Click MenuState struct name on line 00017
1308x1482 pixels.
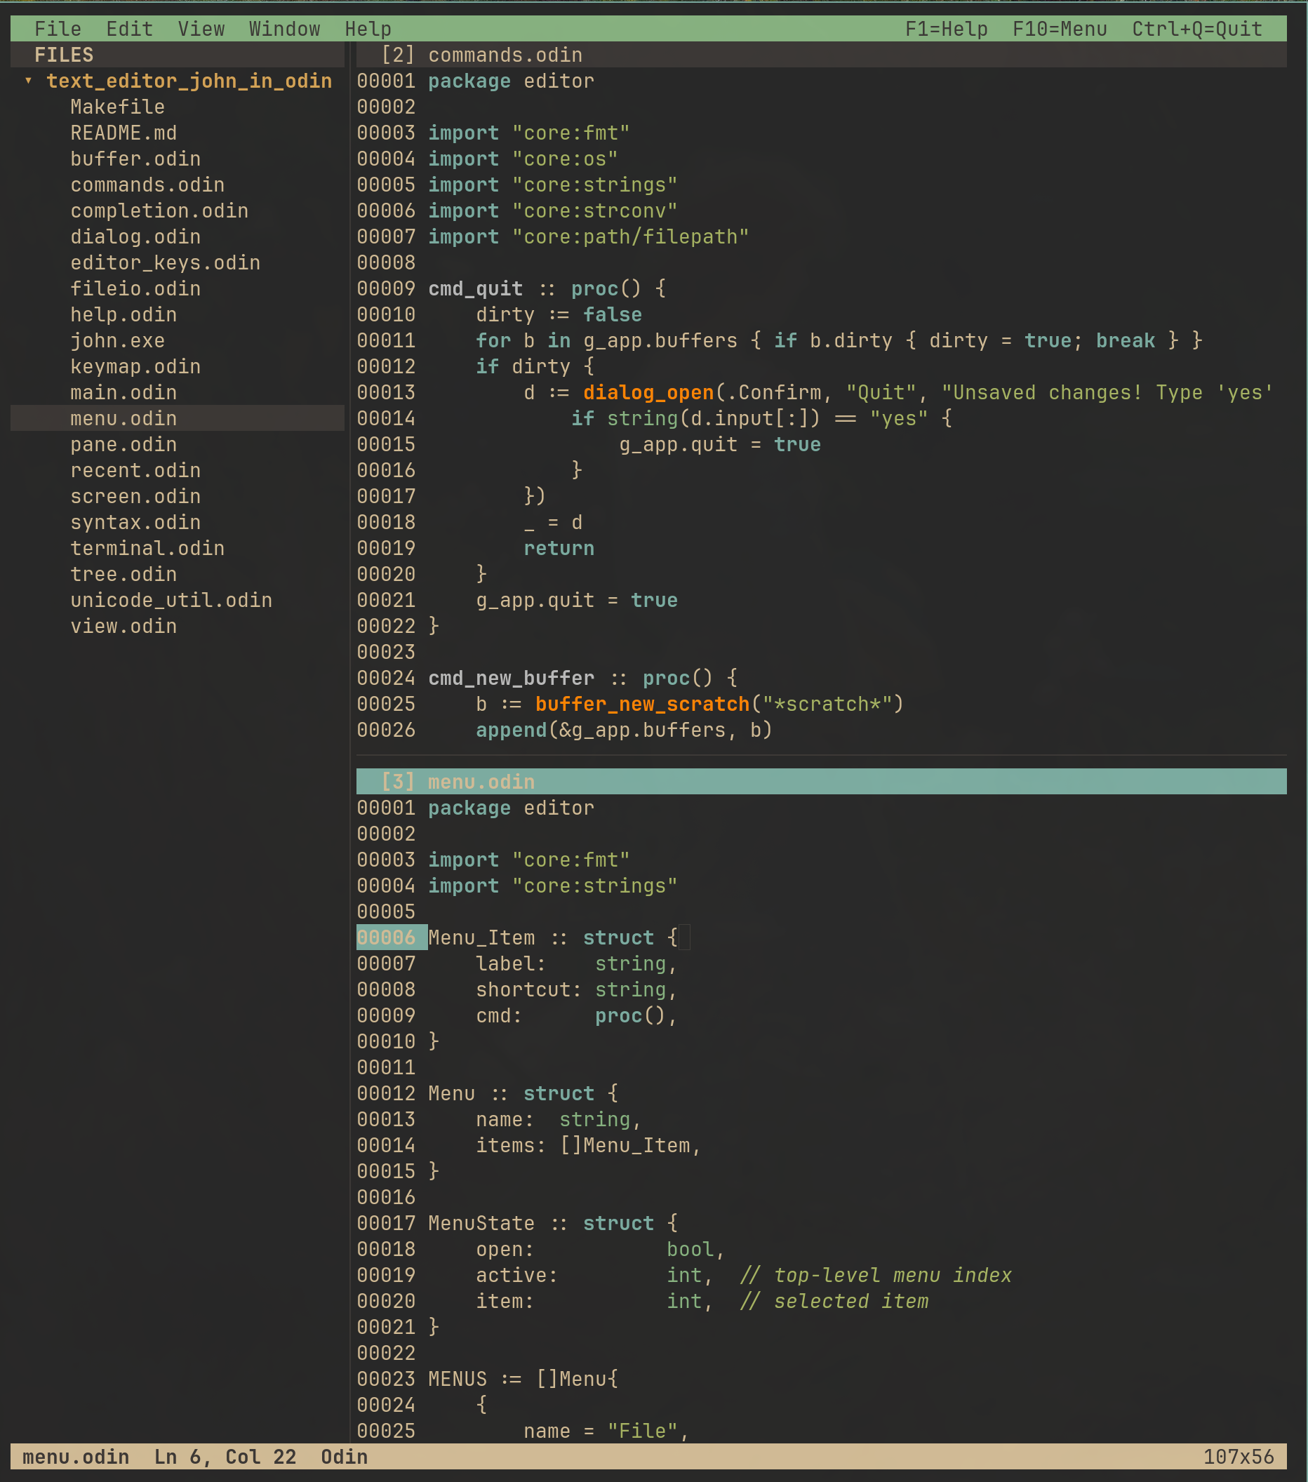click(481, 1224)
